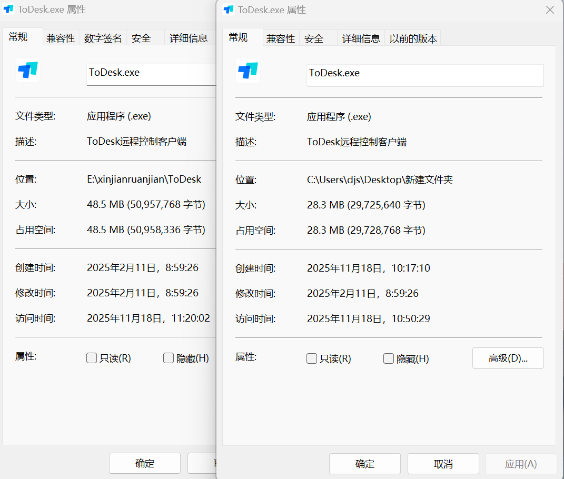Confirm changes with the 确定 button

pos(364,463)
